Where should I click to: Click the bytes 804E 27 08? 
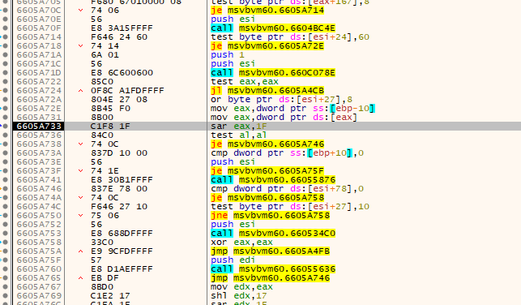click(x=119, y=100)
